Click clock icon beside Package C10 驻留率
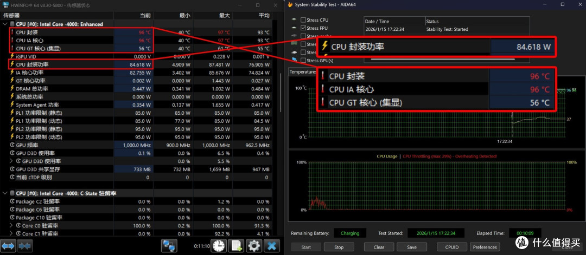 point(12,218)
